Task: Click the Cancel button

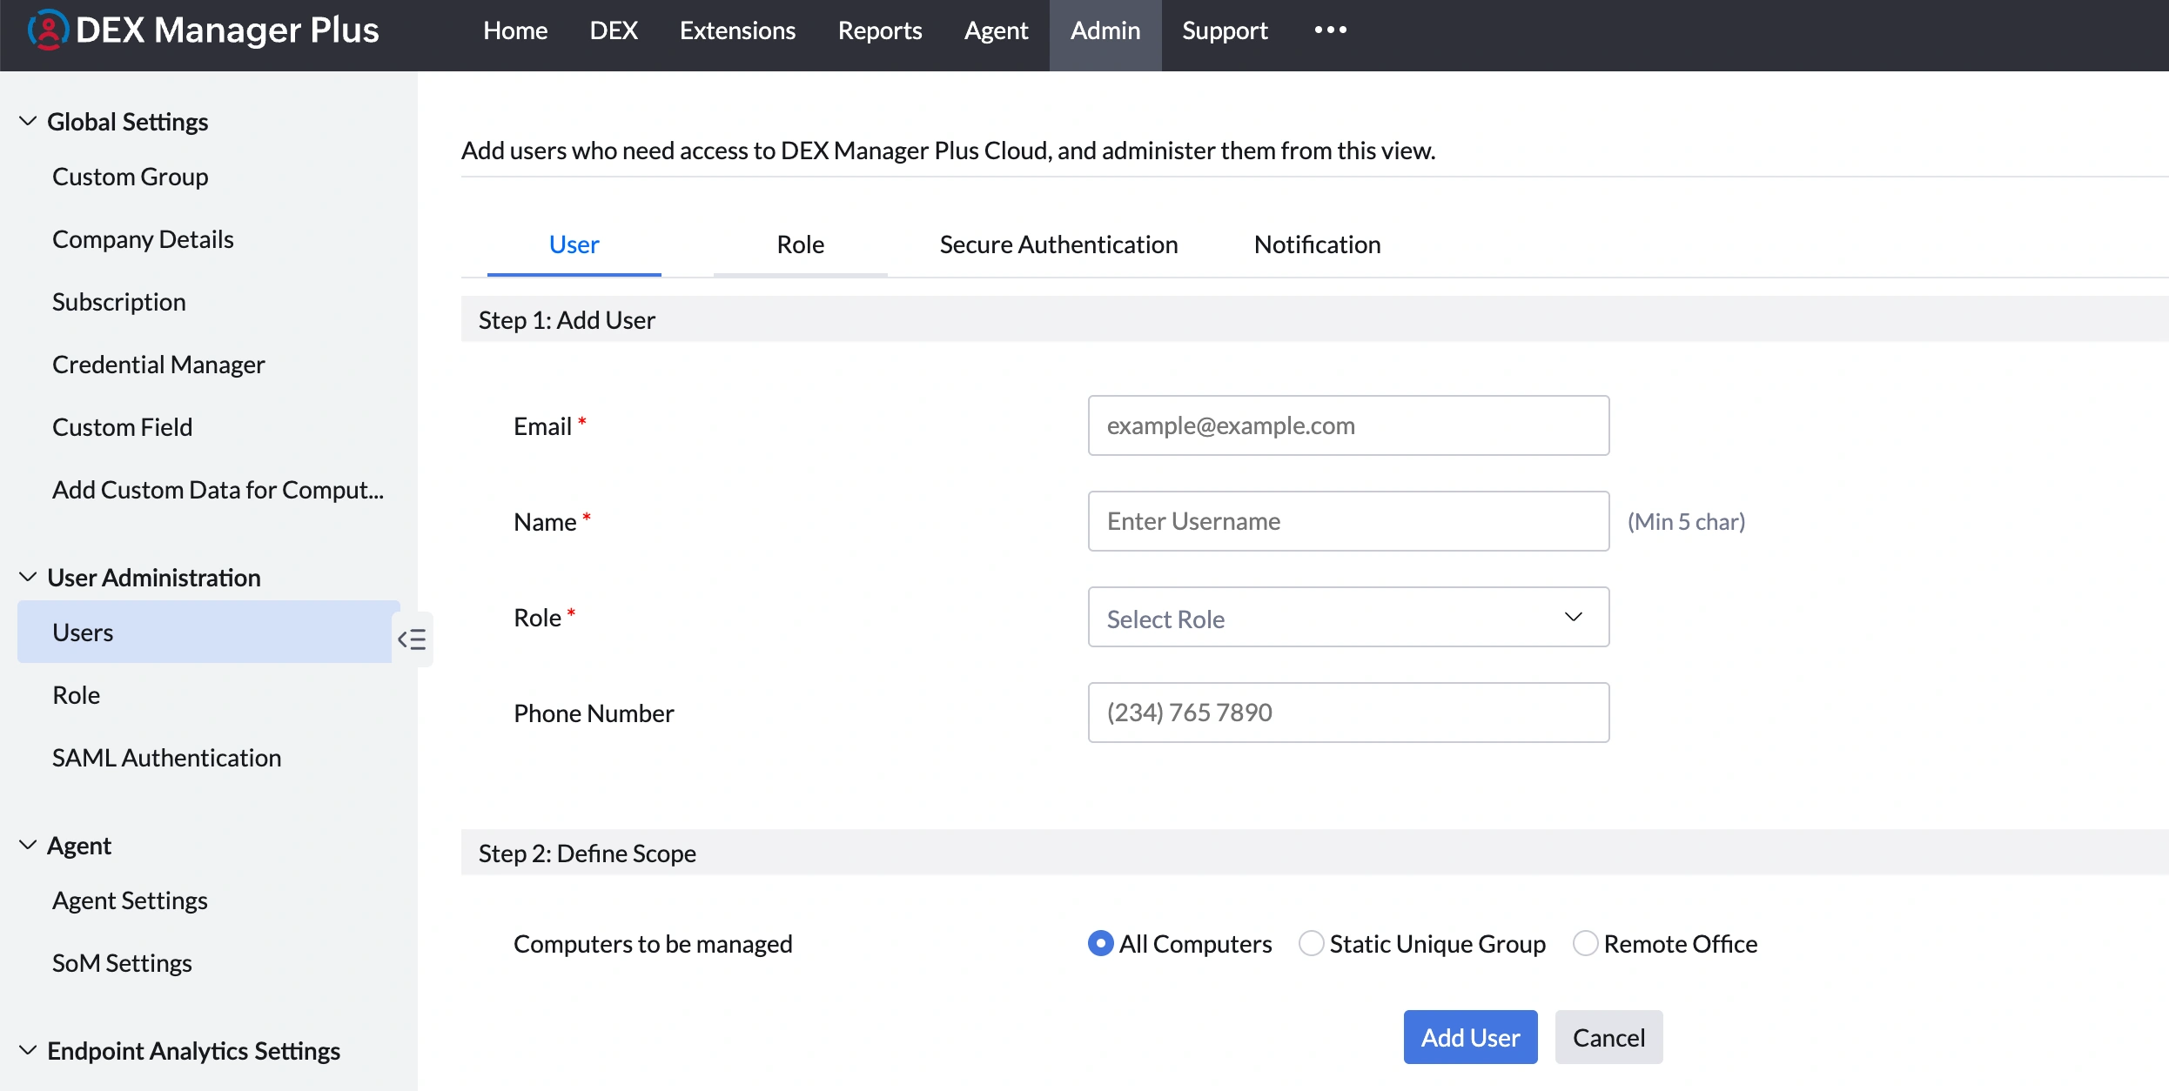Action: [1608, 1037]
